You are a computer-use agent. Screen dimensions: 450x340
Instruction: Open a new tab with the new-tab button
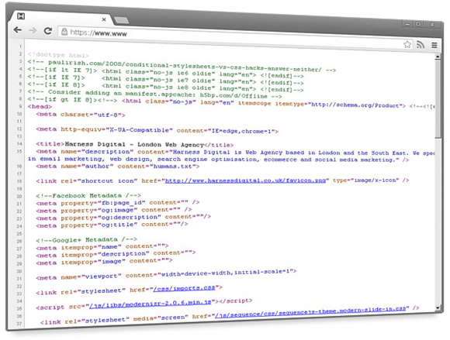(x=121, y=20)
